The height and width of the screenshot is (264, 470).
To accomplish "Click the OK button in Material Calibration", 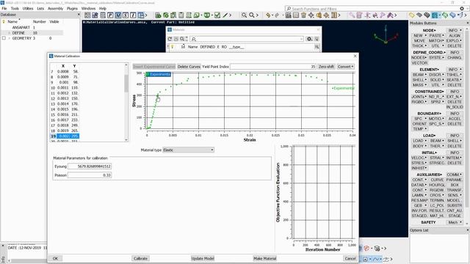I will click(x=55, y=258).
